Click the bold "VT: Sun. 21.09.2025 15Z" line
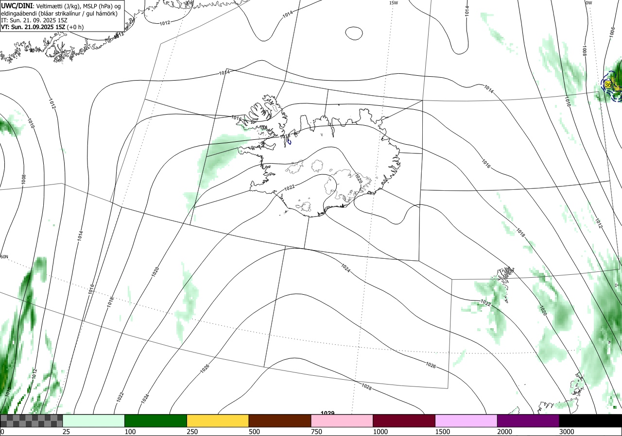This screenshot has height=436, width=622. coord(33,27)
